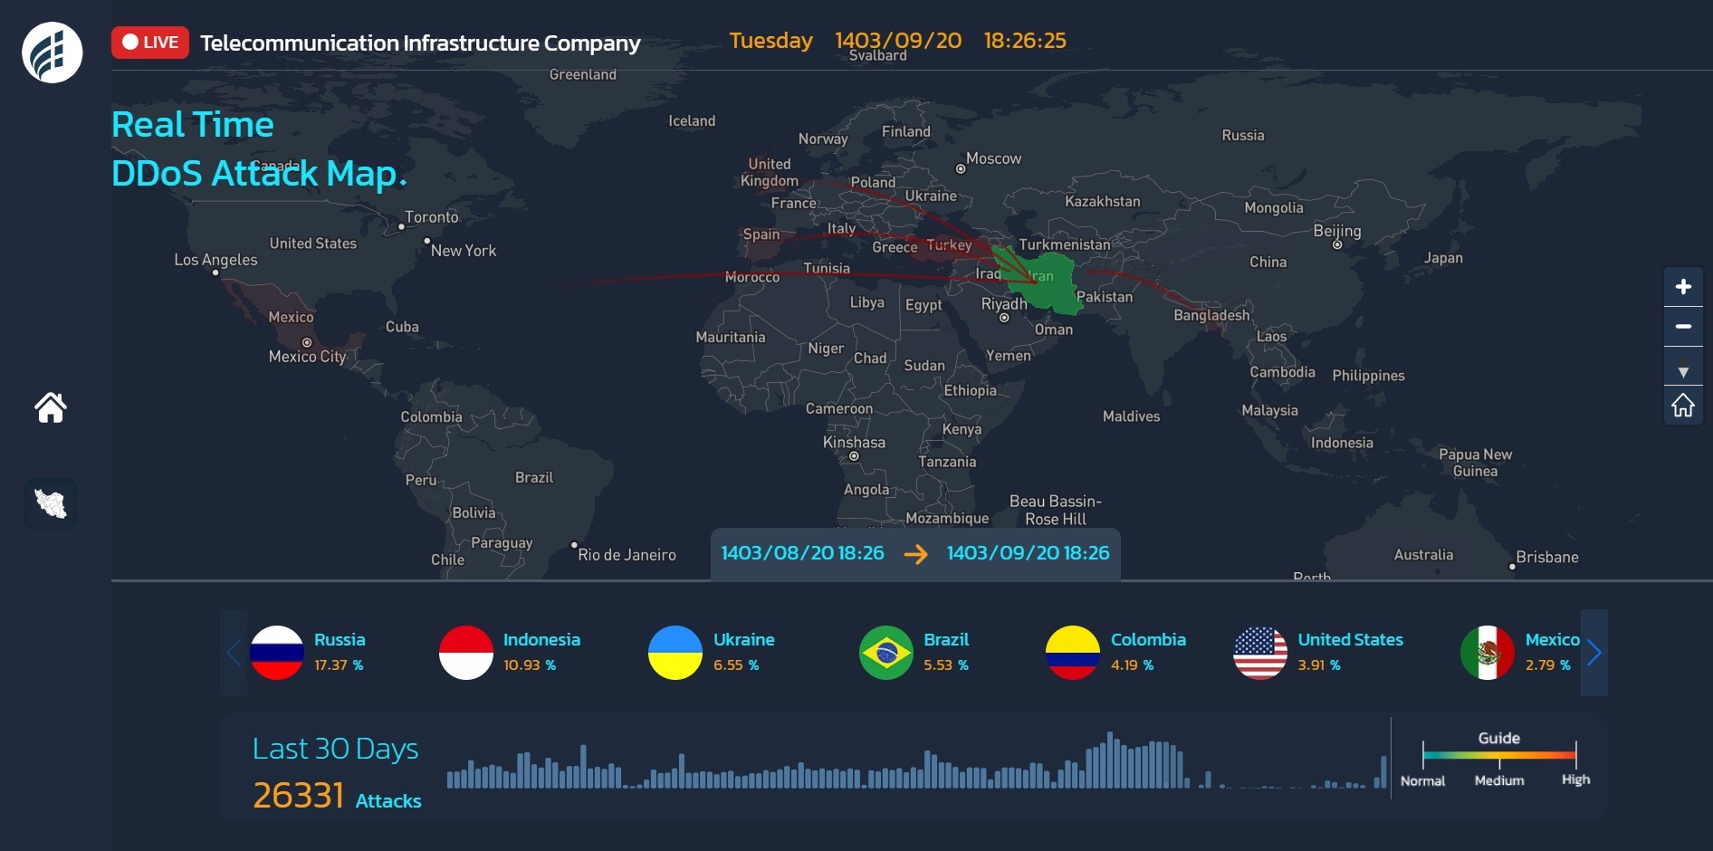Click the red LIVE indicator badge
Image resolution: width=1713 pixels, height=851 pixels.
pos(150,43)
